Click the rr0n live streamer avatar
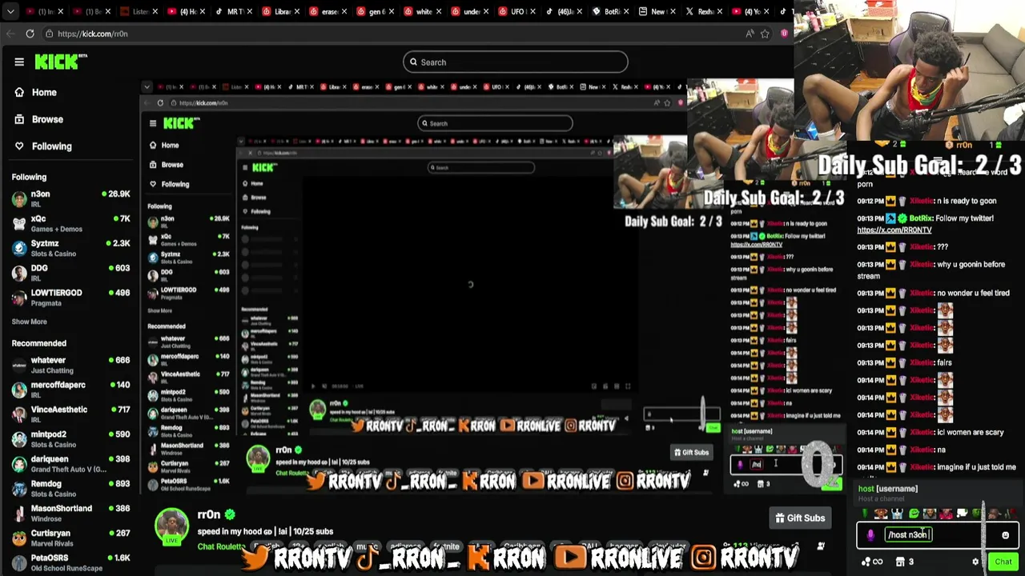1025x576 pixels. coord(171,526)
